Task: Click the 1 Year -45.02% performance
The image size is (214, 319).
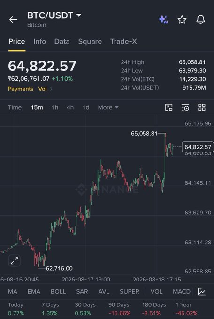Action: pos(186,309)
